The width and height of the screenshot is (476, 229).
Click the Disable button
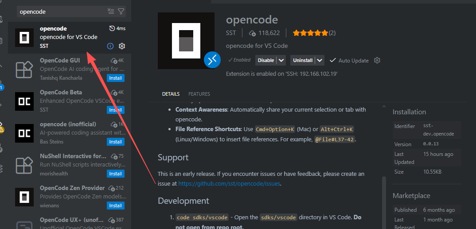(266, 60)
